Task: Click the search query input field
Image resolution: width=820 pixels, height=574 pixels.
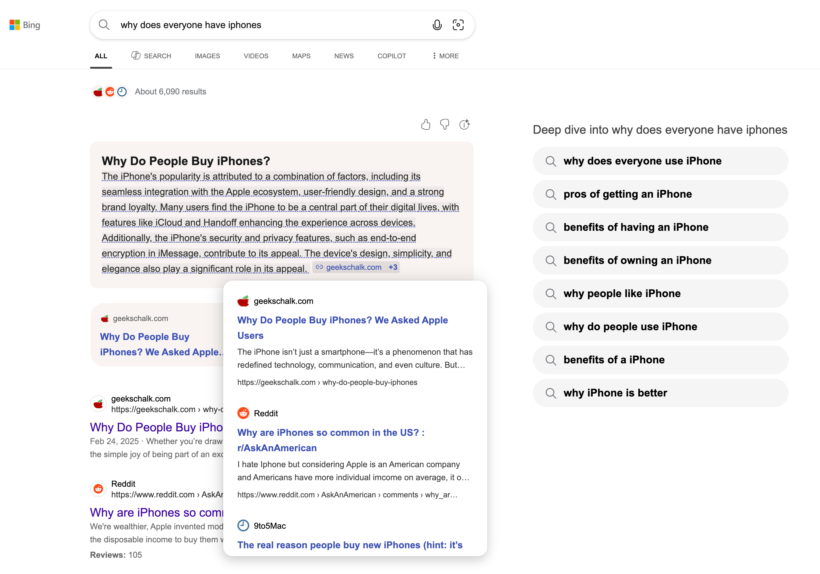Action: click(271, 25)
